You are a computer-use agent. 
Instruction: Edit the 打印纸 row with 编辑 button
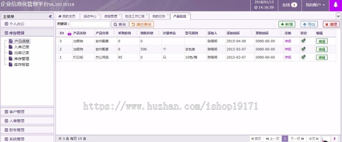click(x=322, y=57)
